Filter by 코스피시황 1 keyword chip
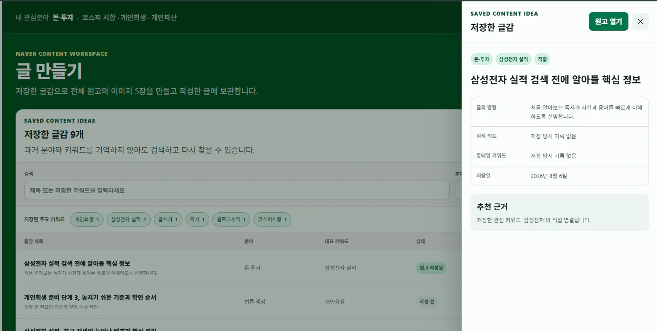657x331 pixels. 272,219
